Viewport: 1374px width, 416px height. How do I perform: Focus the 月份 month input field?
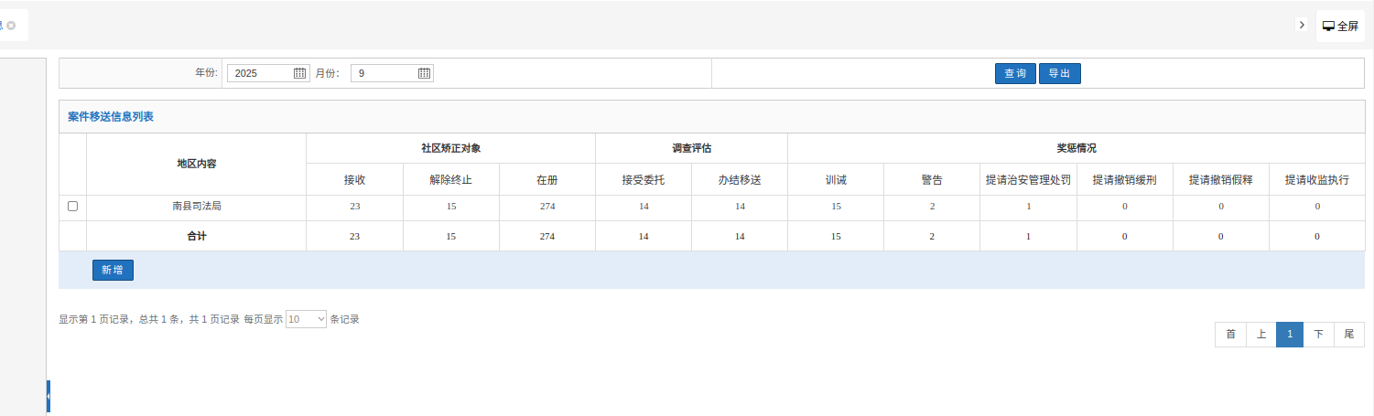click(384, 73)
